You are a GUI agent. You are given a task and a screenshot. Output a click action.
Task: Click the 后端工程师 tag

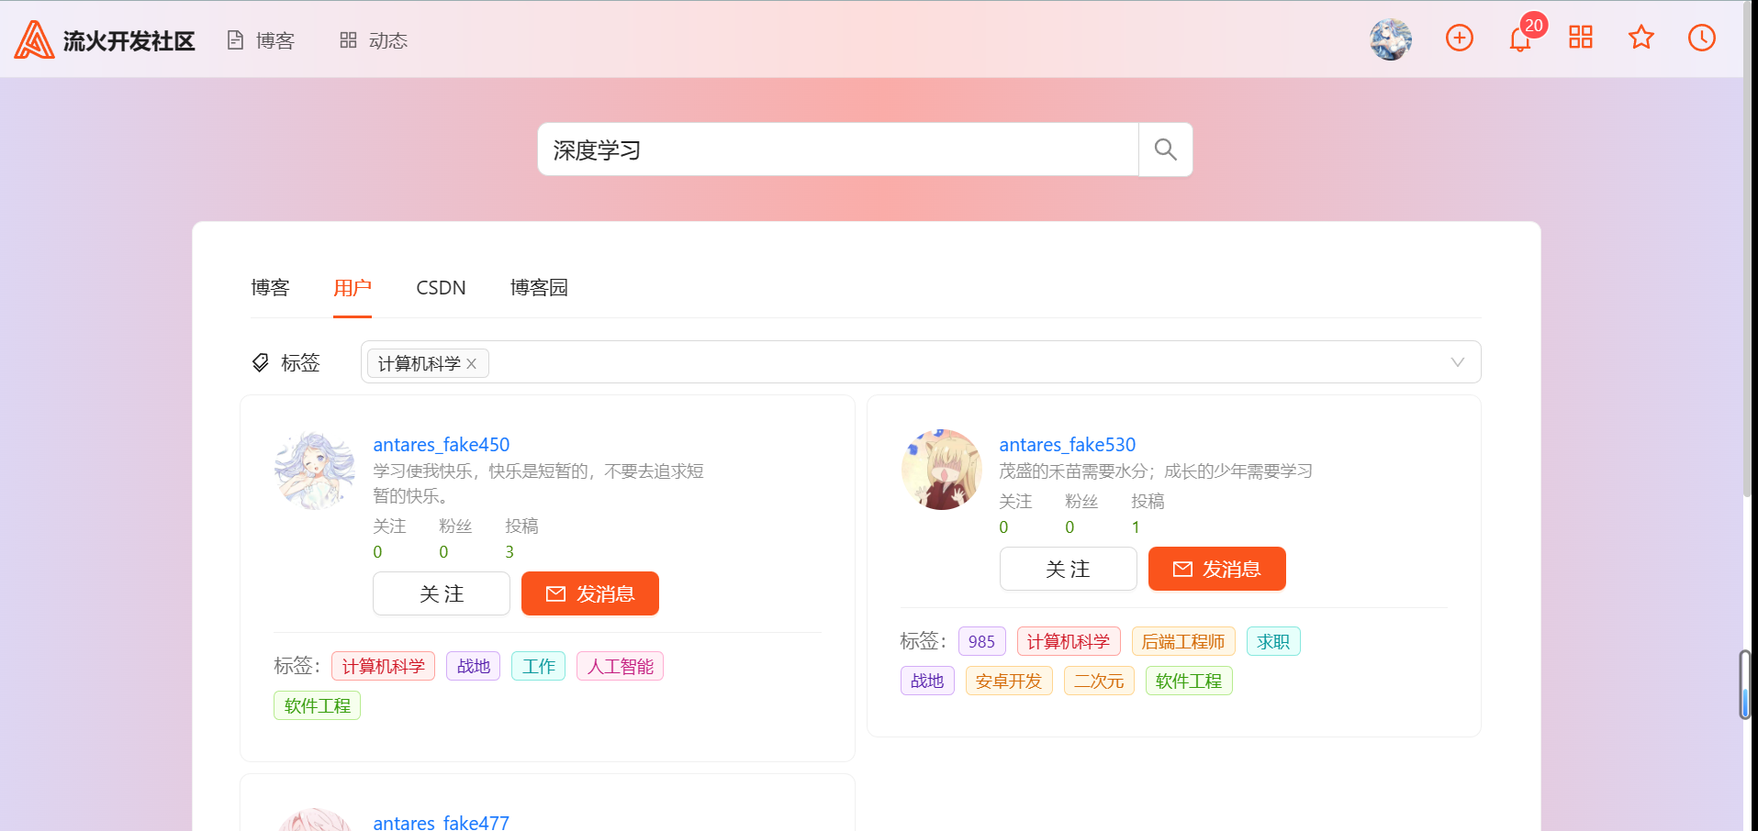[x=1183, y=641]
